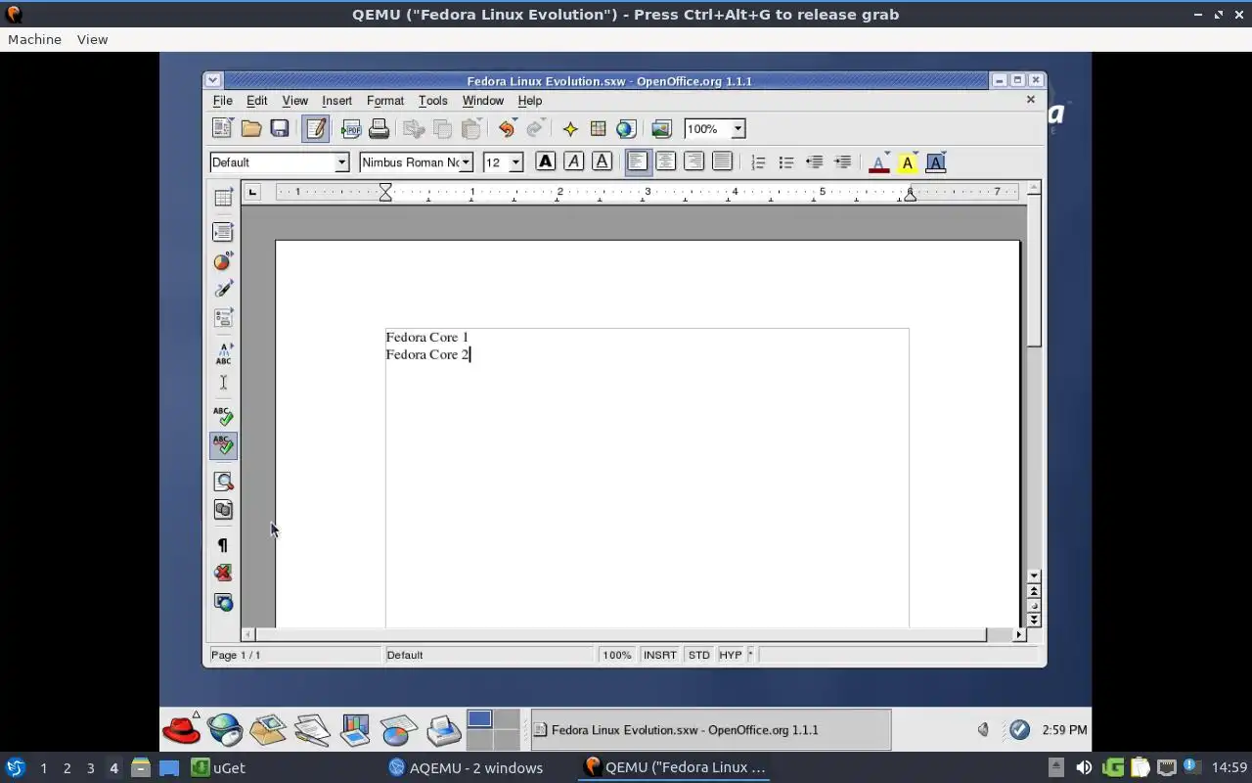This screenshot has height=783, width=1252.
Task: Open the Edit menu
Action: [257, 101]
